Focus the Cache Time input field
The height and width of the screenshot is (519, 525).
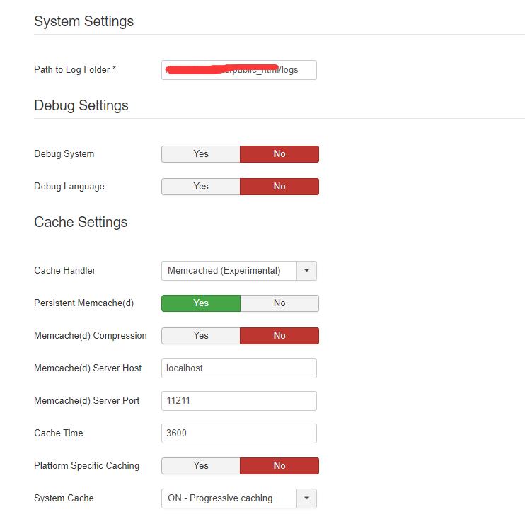[238, 433]
